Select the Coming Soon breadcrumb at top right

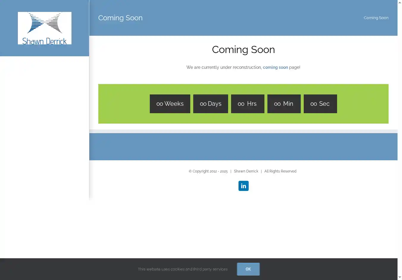376,18
